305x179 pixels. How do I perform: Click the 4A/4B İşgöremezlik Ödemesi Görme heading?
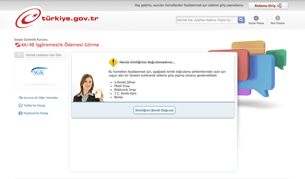click(60, 45)
